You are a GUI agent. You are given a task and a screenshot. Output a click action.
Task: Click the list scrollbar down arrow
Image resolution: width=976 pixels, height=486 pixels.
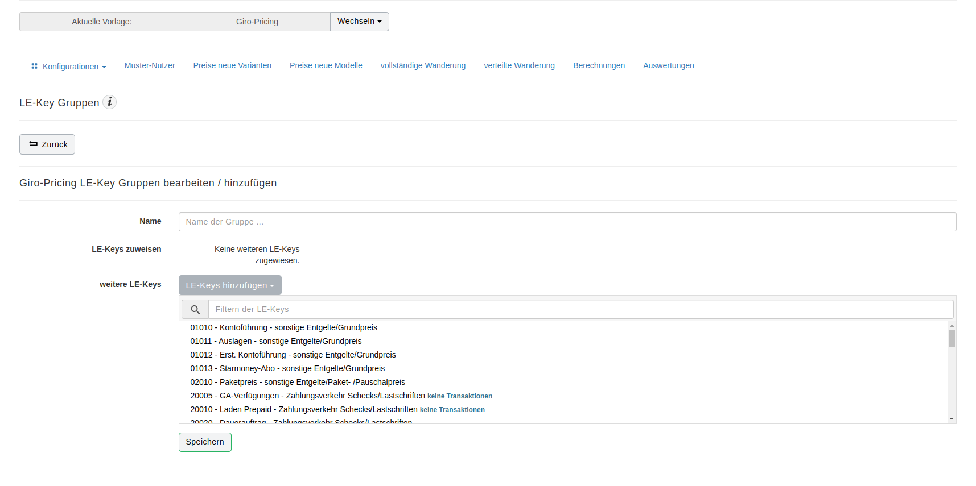pos(952,419)
